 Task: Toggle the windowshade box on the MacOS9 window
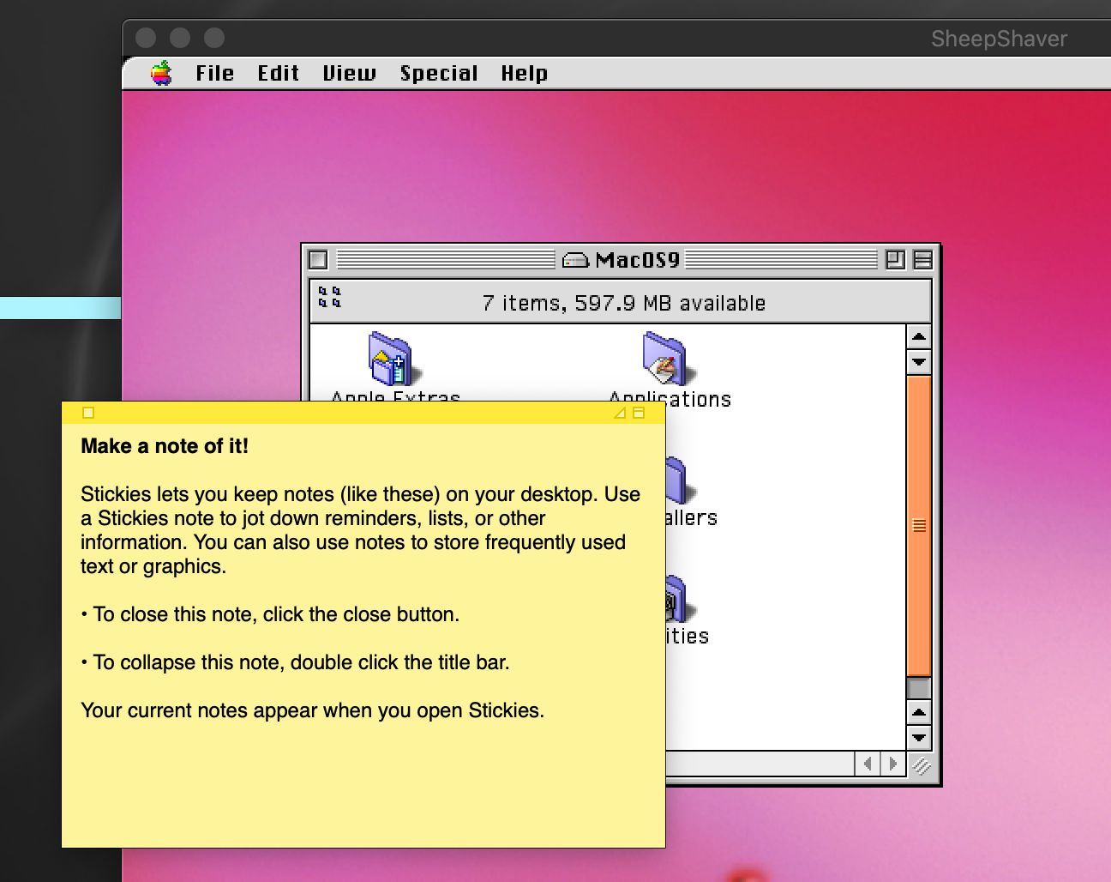(923, 259)
